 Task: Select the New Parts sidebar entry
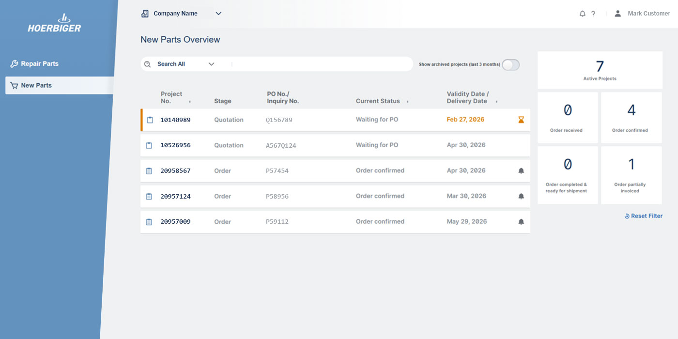pyautogui.click(x=36, y=85)
